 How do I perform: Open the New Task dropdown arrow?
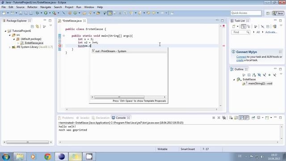coord(237,26)
